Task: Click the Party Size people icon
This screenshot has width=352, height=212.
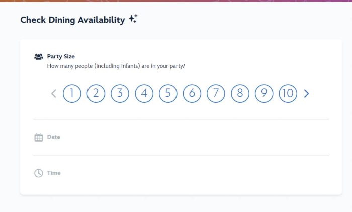Action: coord(39,57)
